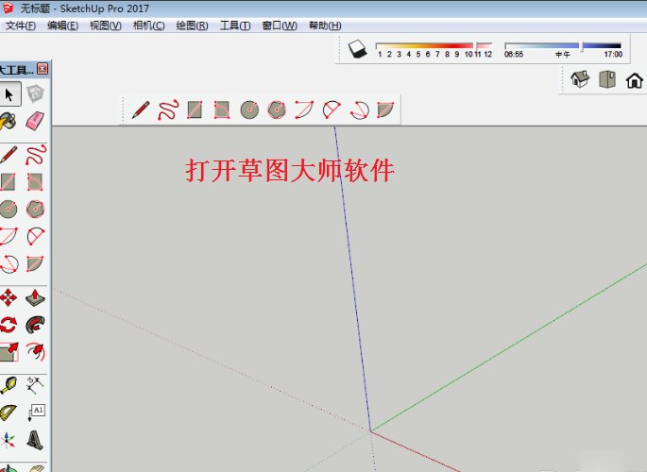Image resolution: width=647 pixels, height=472 pixels.
Task: Open the 帮助(H) menu
Action: (325, 25)
